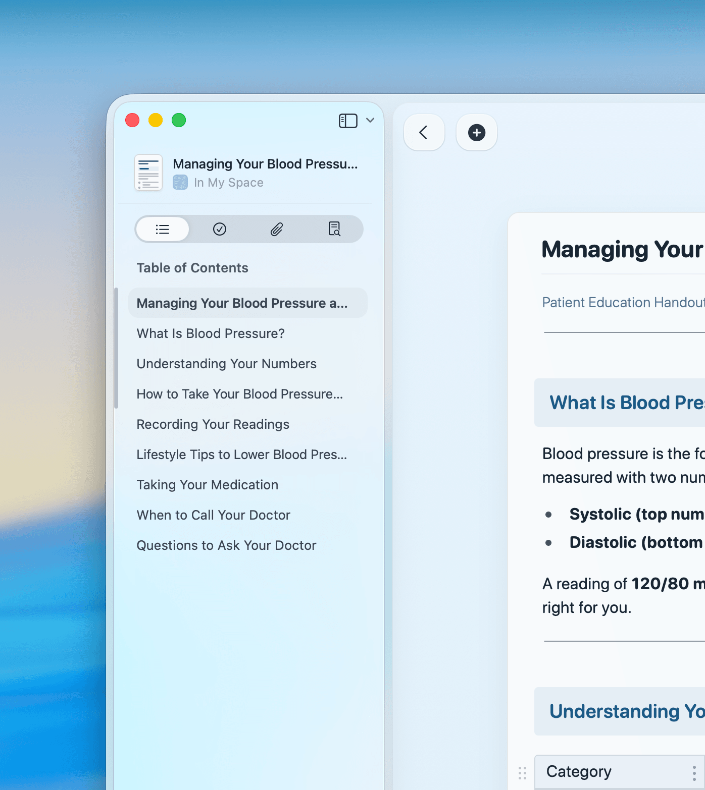Click the document thumbnail icon in sidebar
705x790 pixels.
click(148, 173)
